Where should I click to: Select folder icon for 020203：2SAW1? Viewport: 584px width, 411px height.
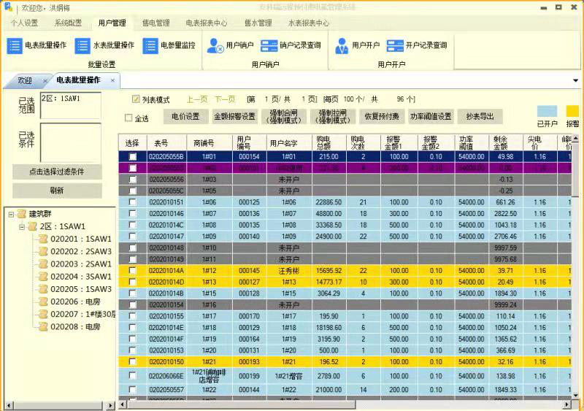[44, 264]
